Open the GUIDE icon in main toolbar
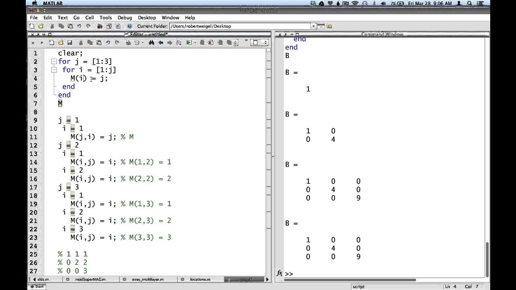Viewport: 516px width, 290px height. tap(109, 26)
